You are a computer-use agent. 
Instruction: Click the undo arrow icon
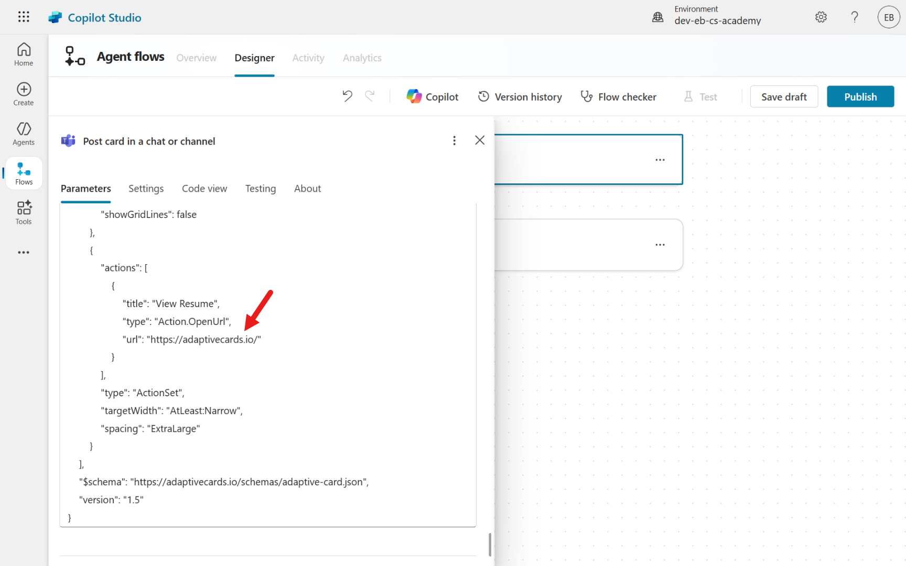coord(347,96)
